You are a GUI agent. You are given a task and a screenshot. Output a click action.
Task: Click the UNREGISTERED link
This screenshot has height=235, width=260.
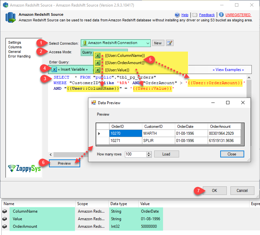[238, 15]
